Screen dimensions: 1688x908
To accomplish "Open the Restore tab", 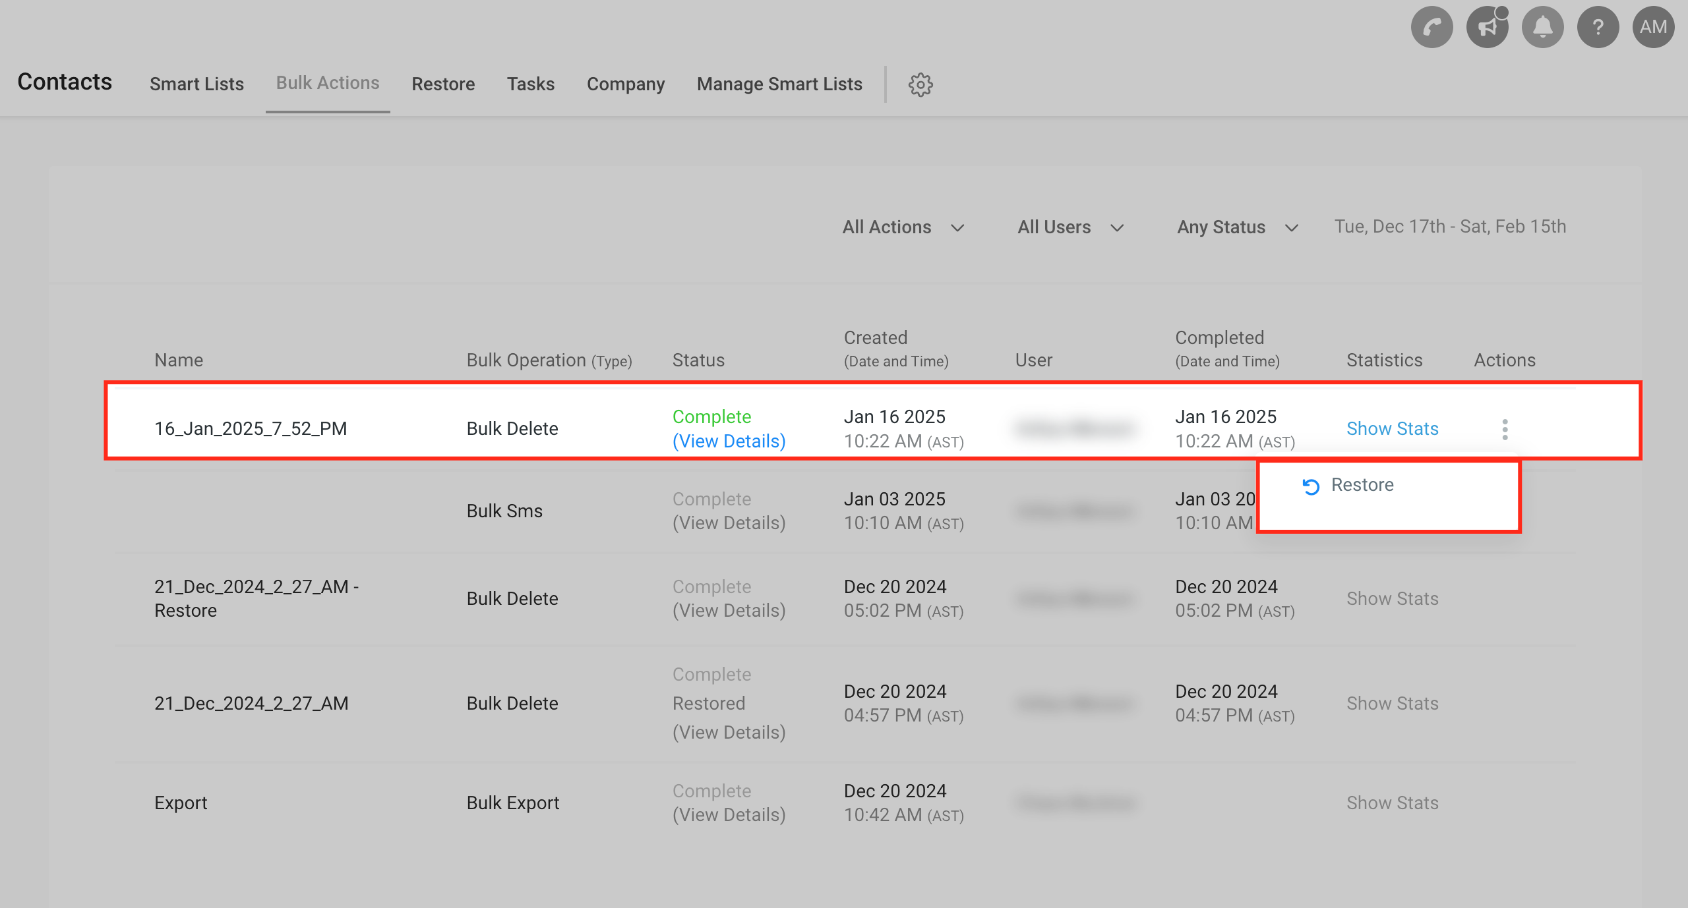I will (443, 84).
